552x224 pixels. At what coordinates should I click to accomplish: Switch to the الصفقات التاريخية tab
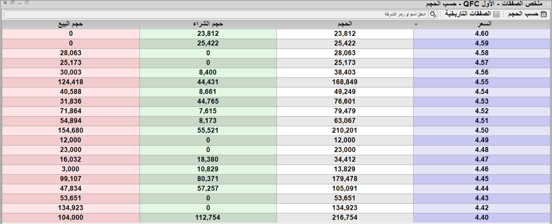pyautogui.click(x=468, y=14)
